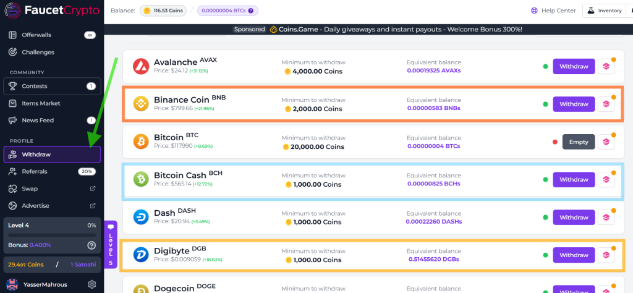Click the Advertise external-link arrow icon
This screenshot has width=633, height=293.
pos(93,205)
